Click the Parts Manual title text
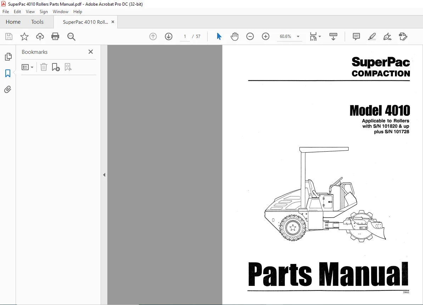 (x=328, y=274)
